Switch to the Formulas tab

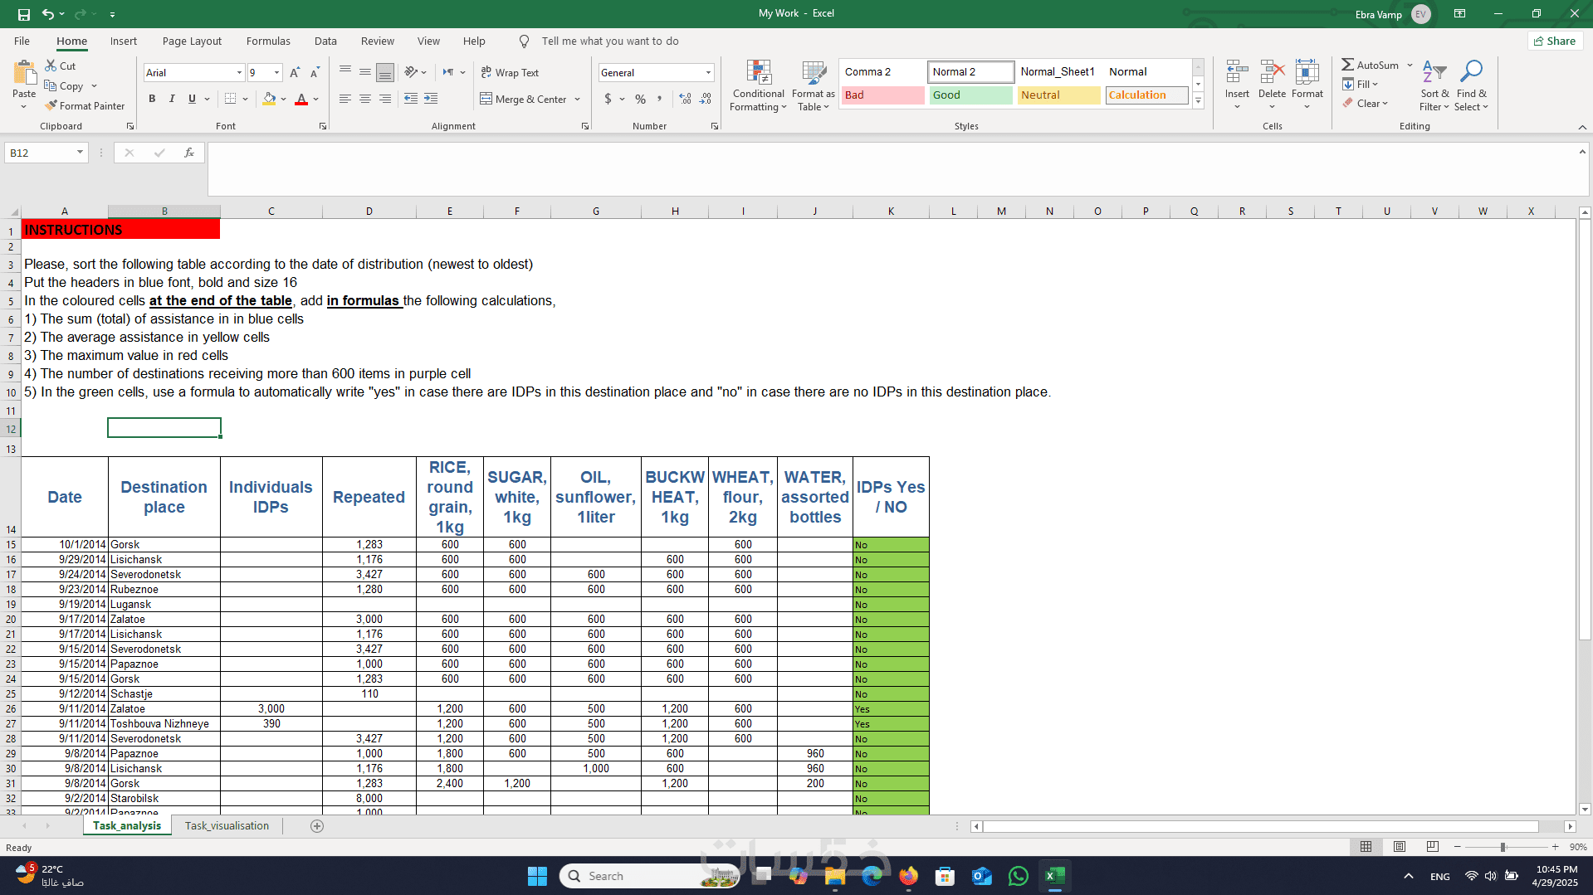click(268, 41)
